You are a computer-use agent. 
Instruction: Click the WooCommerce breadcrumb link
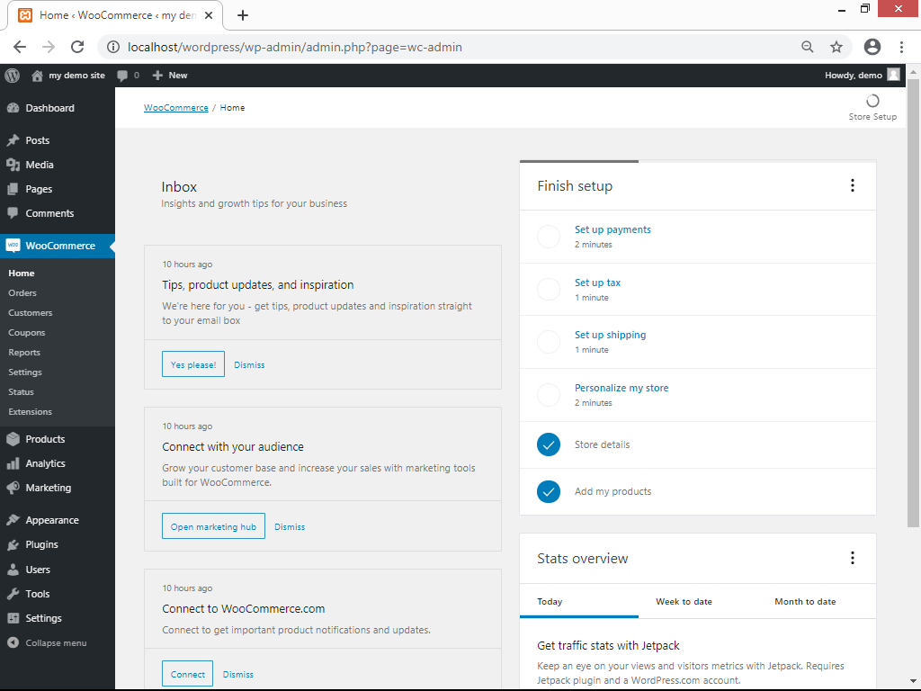point(175,108)
